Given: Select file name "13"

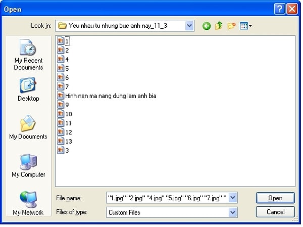Looking at the screenshot, I should [69, 141].
